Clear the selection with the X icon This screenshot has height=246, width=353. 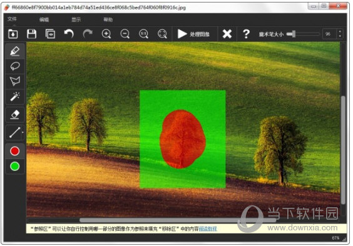[x=227, y=34]
